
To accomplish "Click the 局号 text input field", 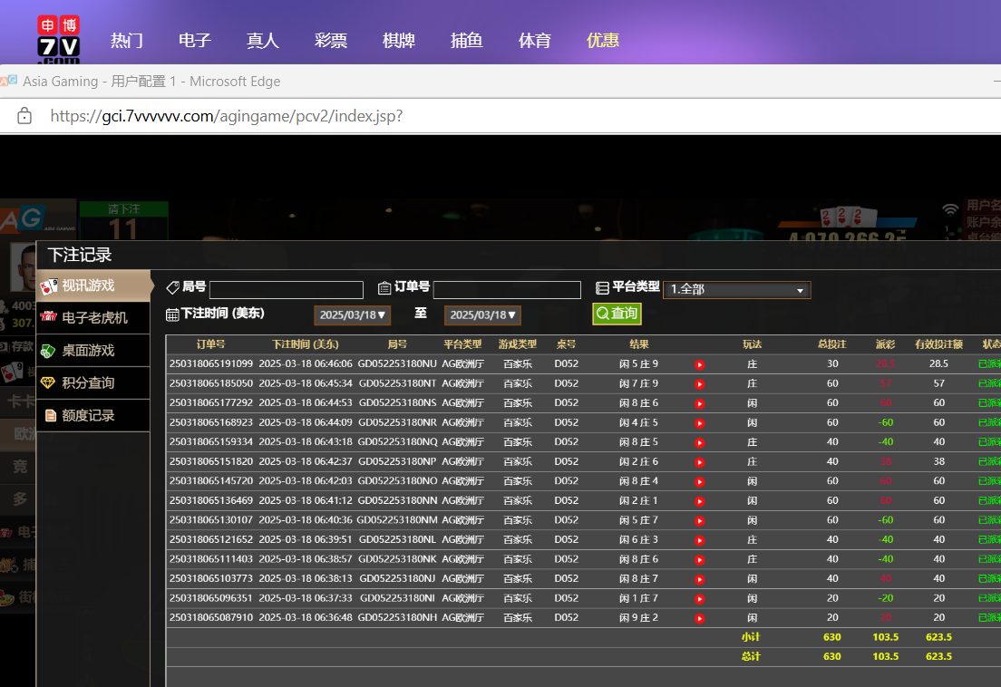I will pyautogui.click(x=286, y=290).
